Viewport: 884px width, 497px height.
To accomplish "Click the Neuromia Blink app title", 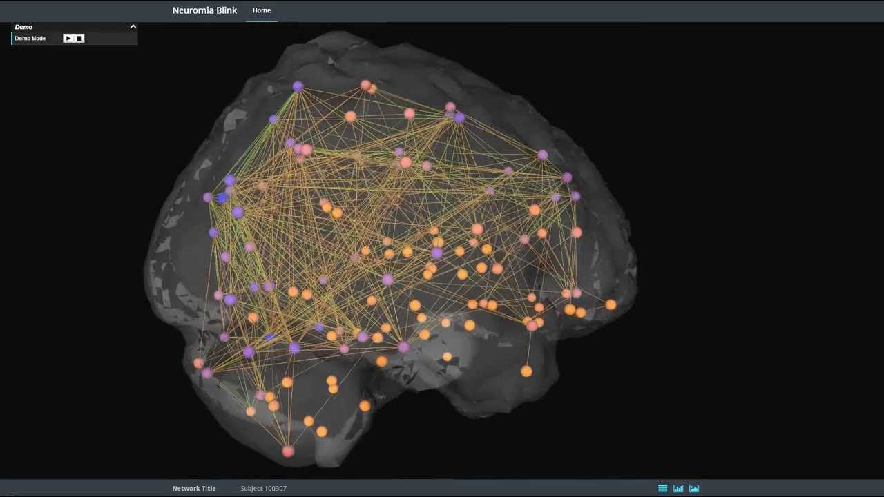I will coord(204,10).
